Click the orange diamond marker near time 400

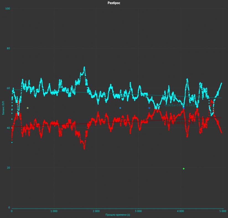point(28,108)
